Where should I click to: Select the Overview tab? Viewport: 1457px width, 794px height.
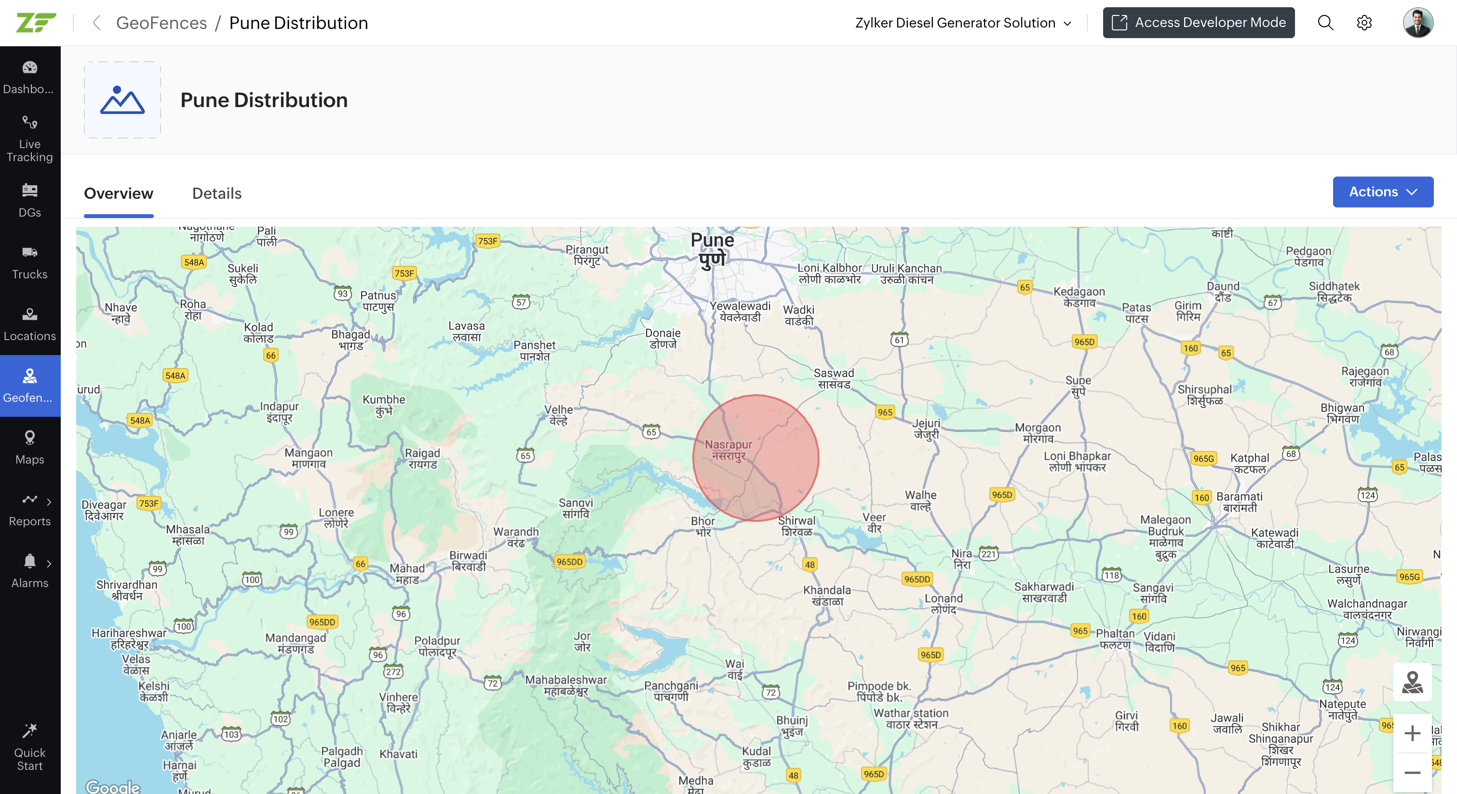(118, 193)
